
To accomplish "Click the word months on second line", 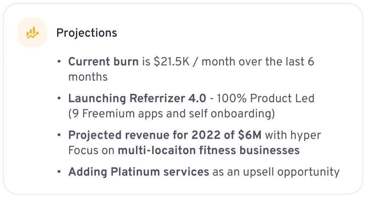I will pyautogui.click(x=88, y=77).
